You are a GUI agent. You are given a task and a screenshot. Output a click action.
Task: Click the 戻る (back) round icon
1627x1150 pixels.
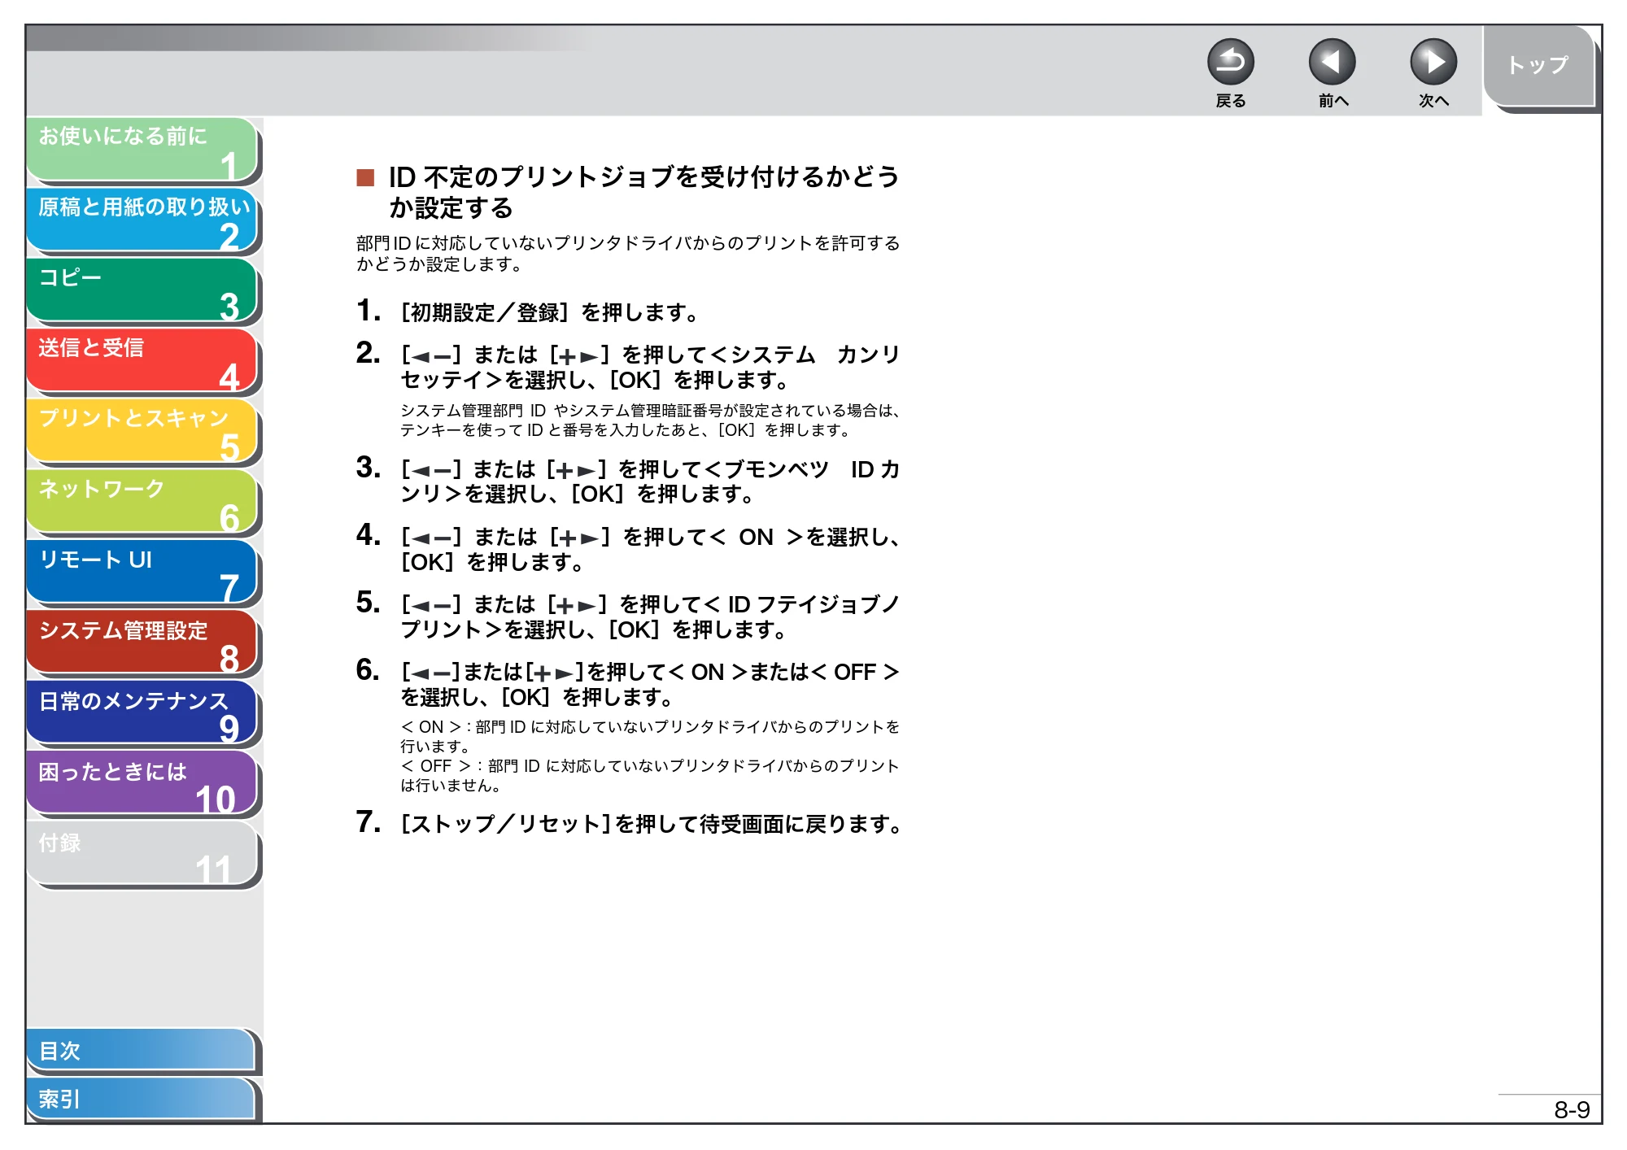point(1230,62)
